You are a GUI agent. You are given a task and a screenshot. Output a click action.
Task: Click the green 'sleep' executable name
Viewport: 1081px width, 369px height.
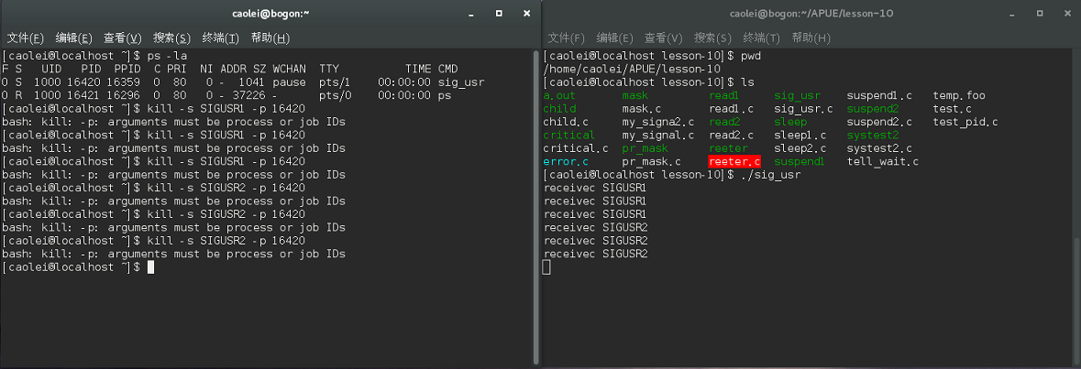pos(790,122)
